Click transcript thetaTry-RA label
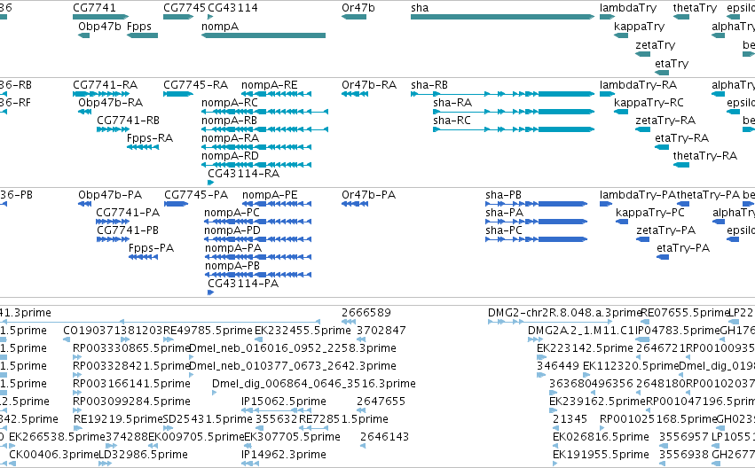The width and height of the screenshot is (755, 468). click(705, 156)
